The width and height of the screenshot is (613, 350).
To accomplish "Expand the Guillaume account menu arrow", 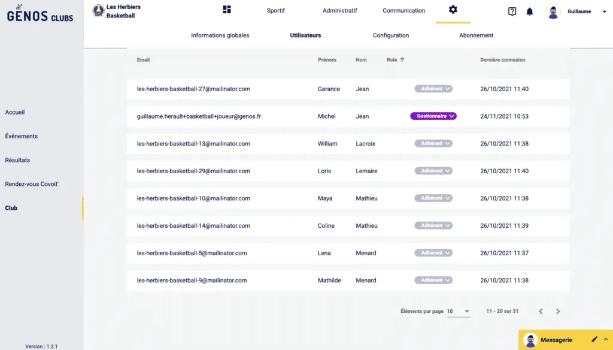I will coord(603,11).
